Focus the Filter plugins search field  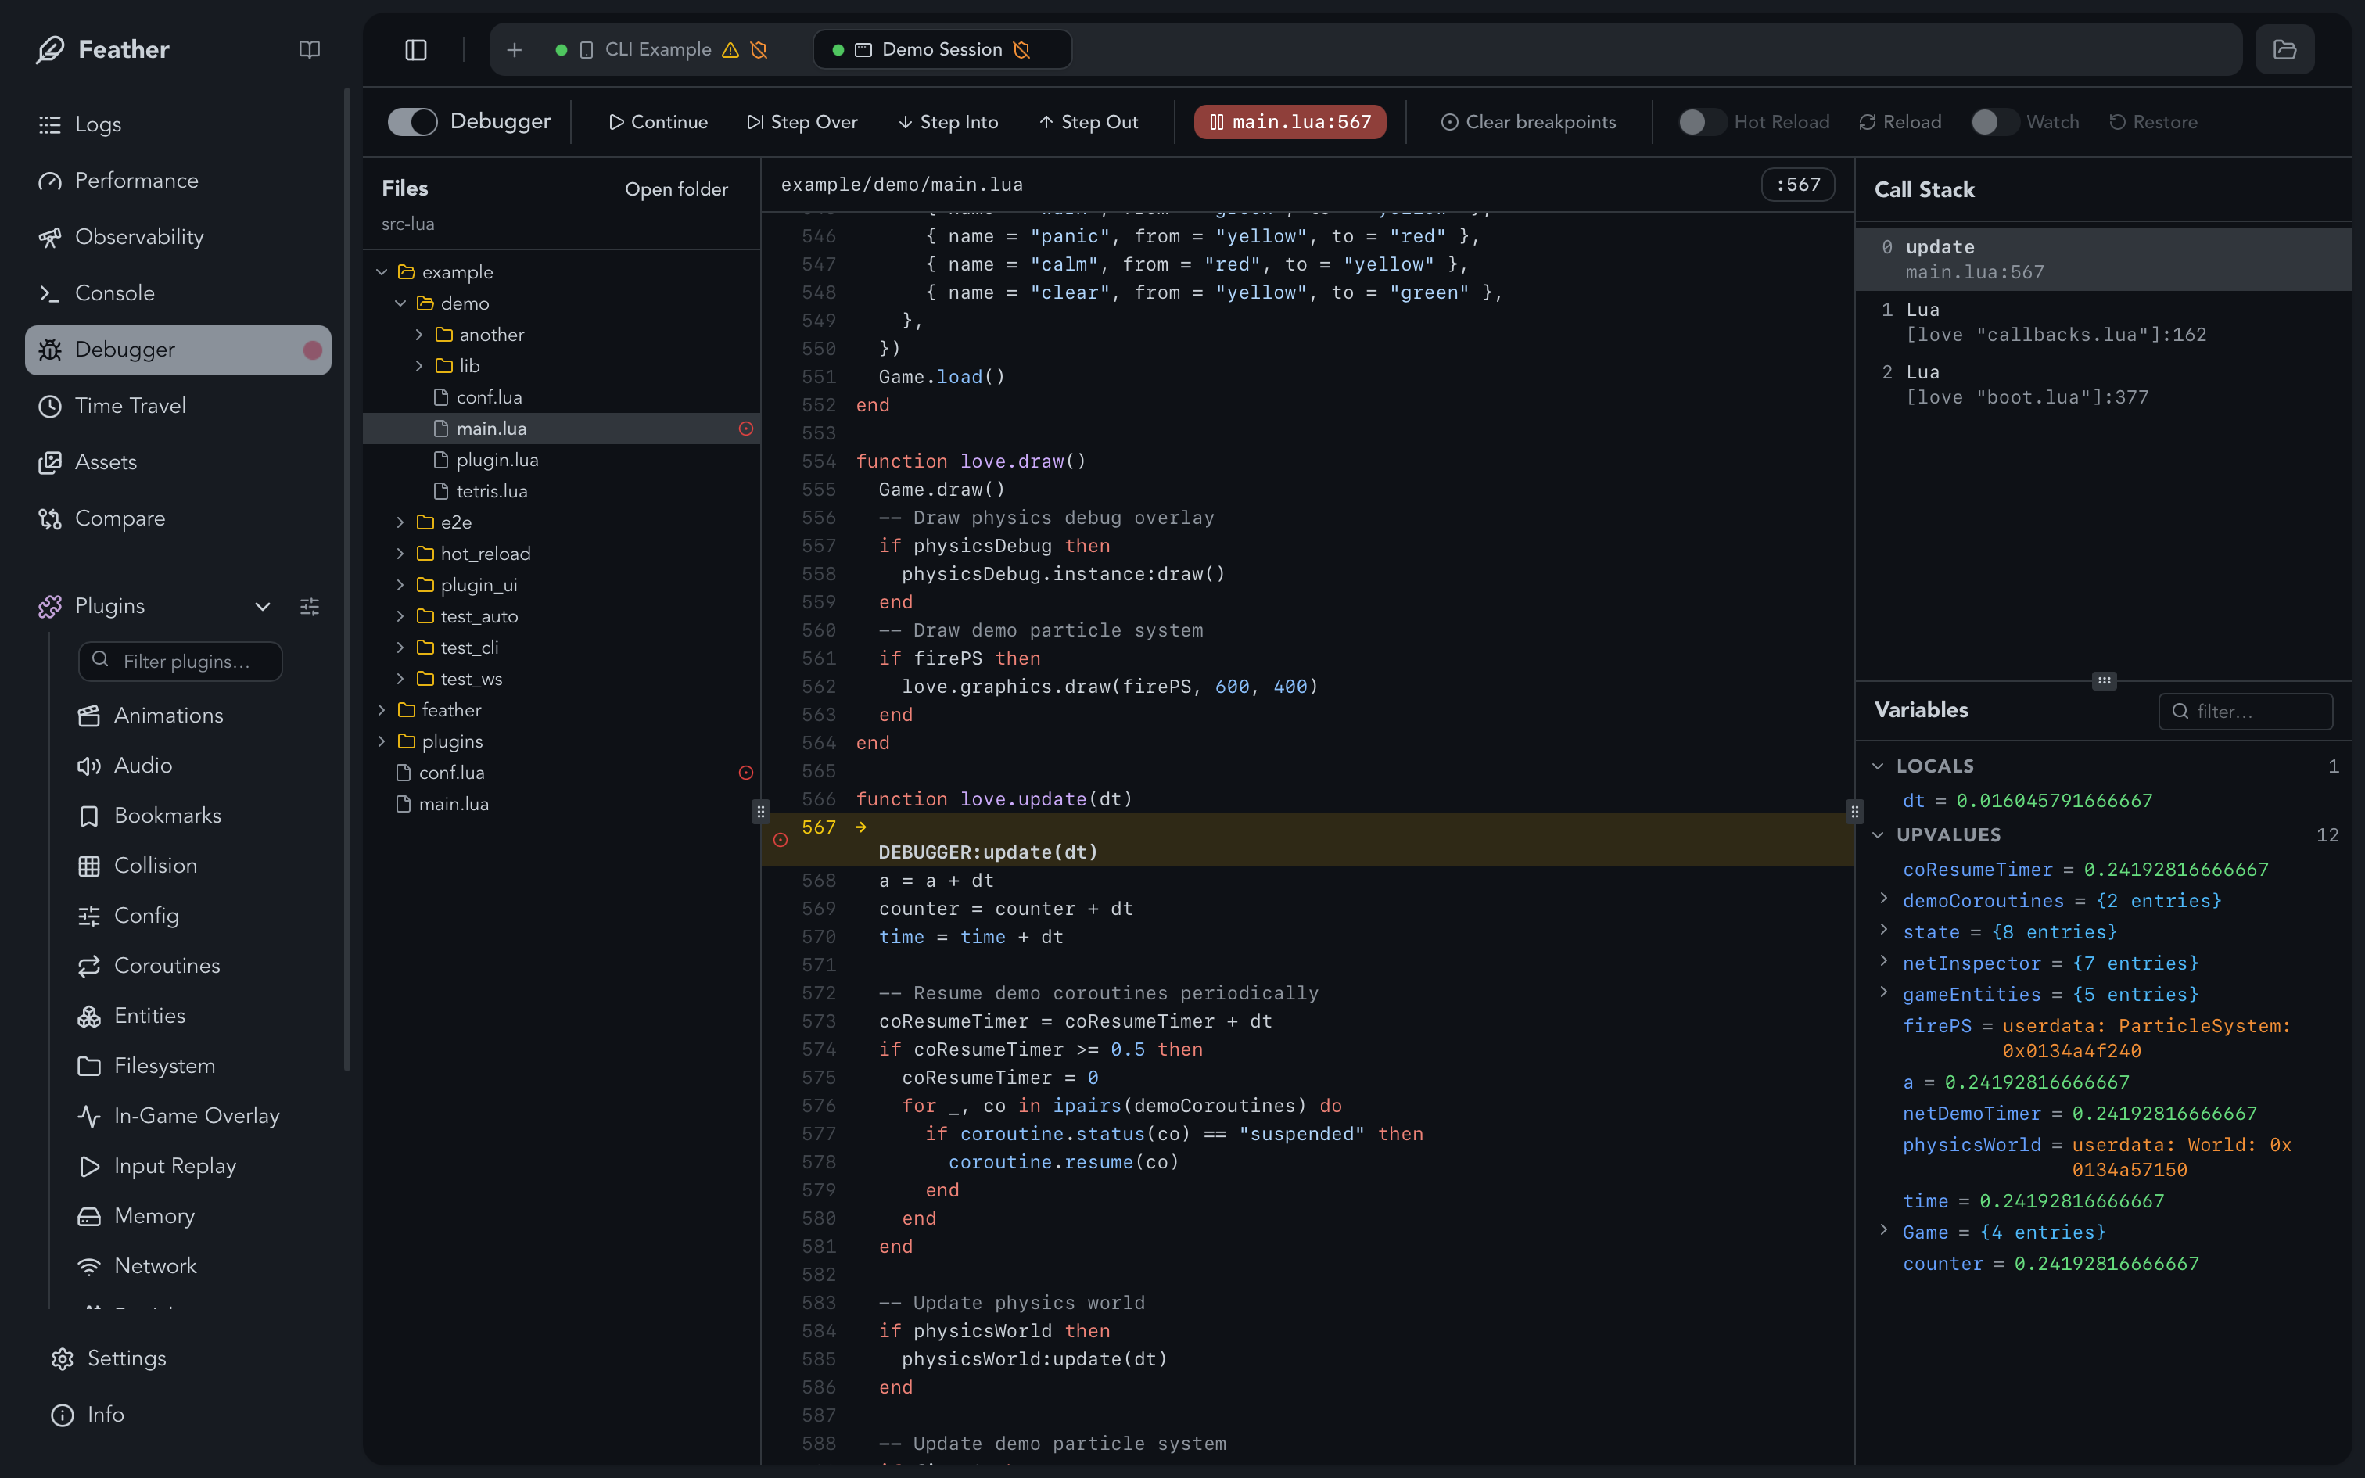(180, 661)
